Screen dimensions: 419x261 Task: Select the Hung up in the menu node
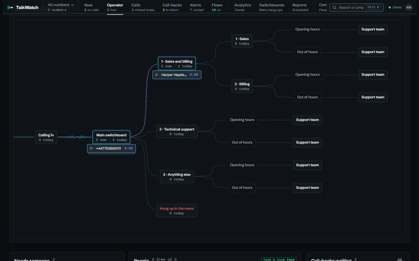click(177, 211)
